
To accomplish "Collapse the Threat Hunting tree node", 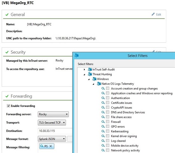I will 84,74.
